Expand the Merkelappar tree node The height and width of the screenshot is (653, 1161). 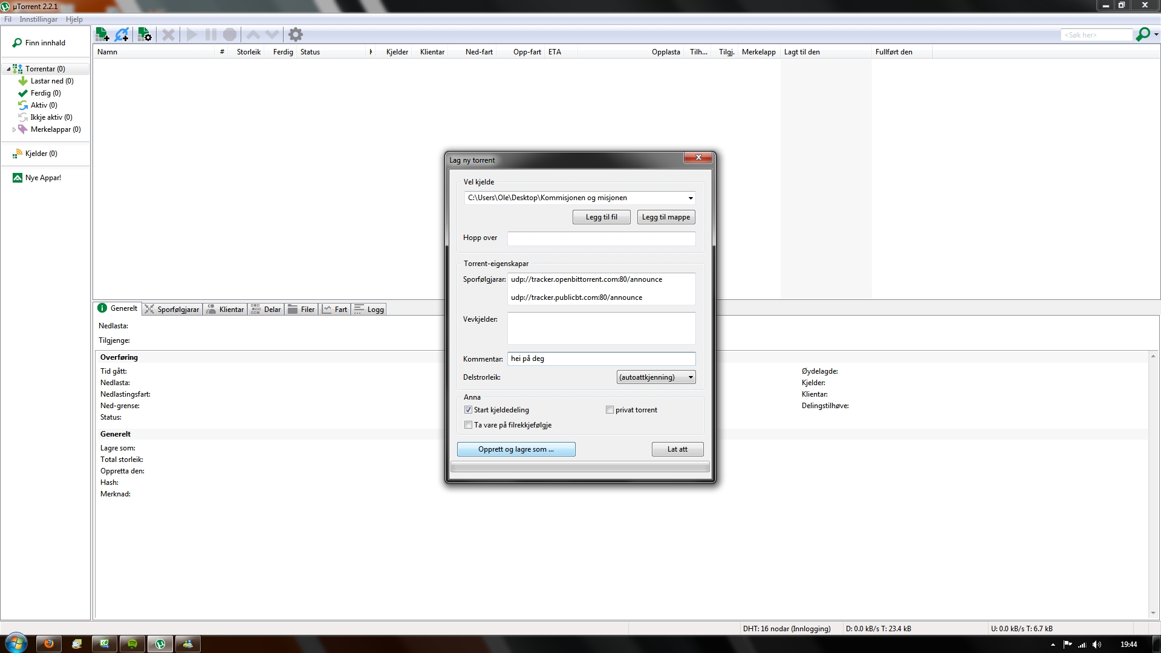click(x=14, y=129)
